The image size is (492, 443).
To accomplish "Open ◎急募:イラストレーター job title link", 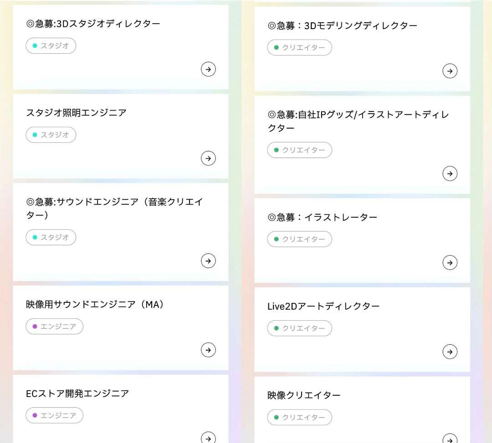I will [322, 217].
